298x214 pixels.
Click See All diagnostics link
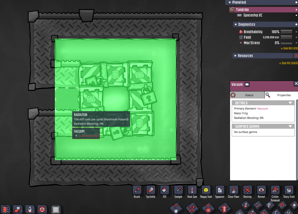[289, 49]
